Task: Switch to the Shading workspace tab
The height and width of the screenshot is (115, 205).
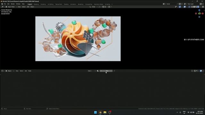Action: click(x=66, y=4)
